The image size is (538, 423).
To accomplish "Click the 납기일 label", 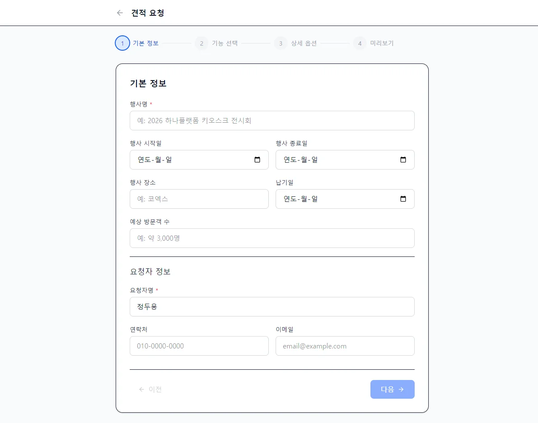I will click(x=285, y=182).
